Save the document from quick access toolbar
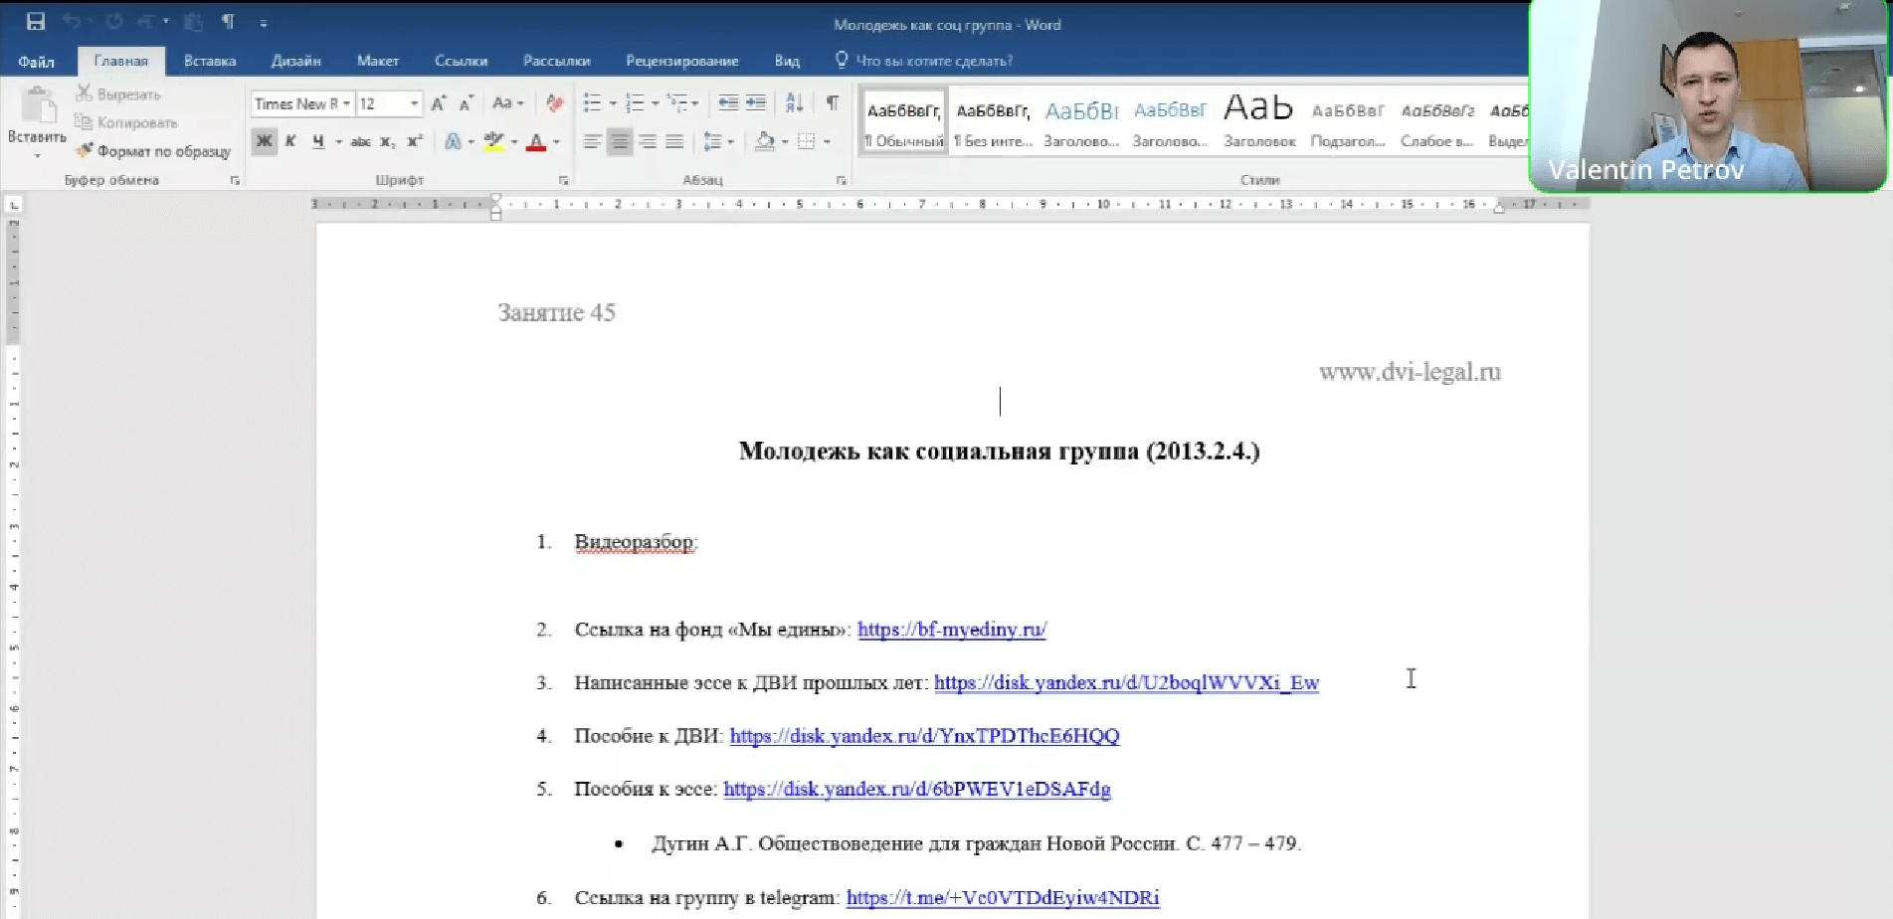This screenshot has width=1893, height=919. 37,20
